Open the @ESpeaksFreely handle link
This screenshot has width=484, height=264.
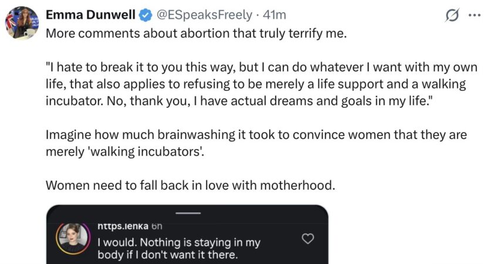coord(204,15)
